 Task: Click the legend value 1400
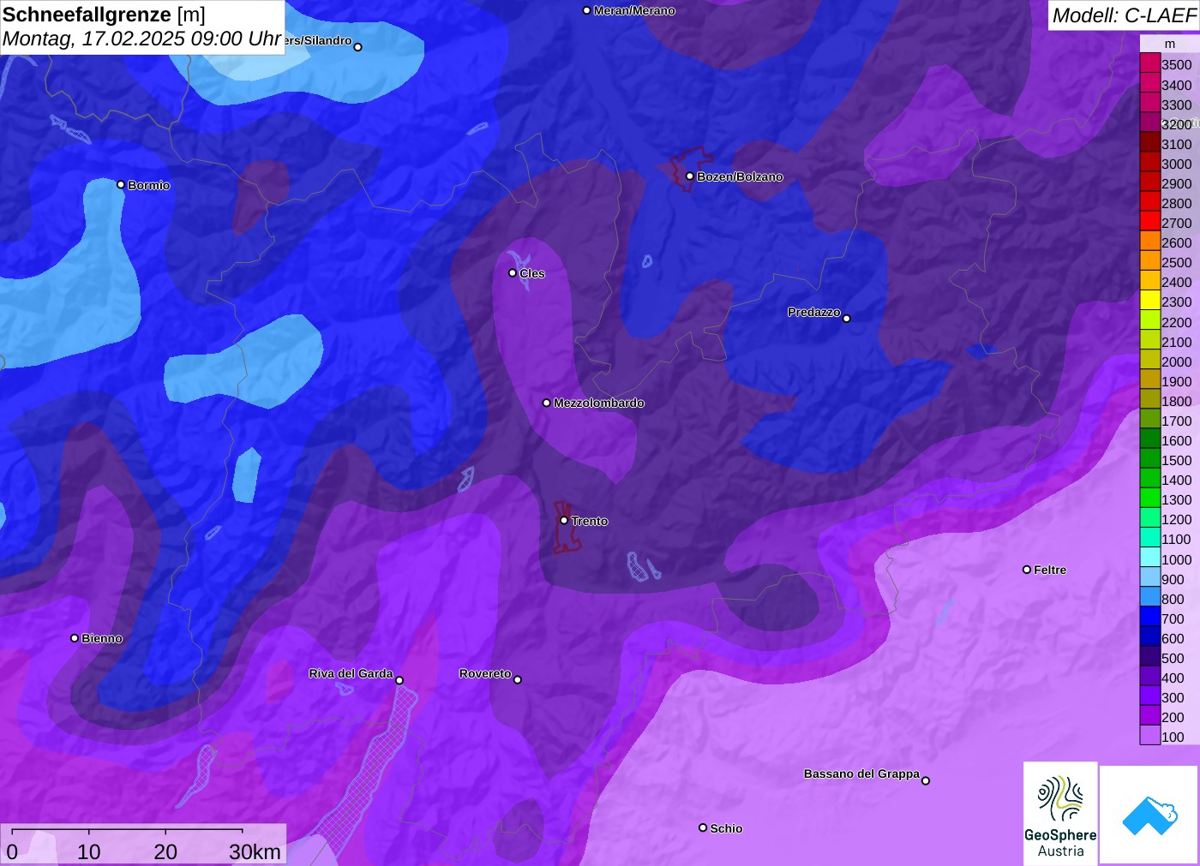(x=1177, y=480)
